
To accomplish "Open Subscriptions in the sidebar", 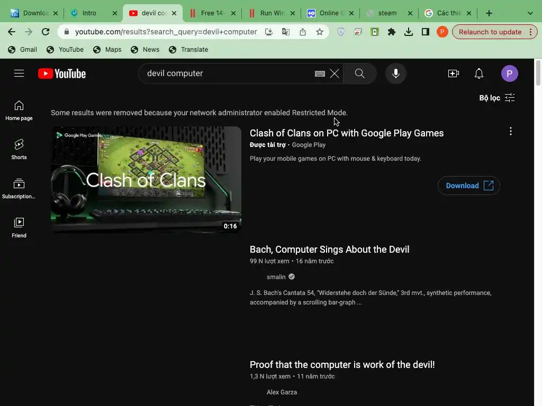I will coord(19,189).
